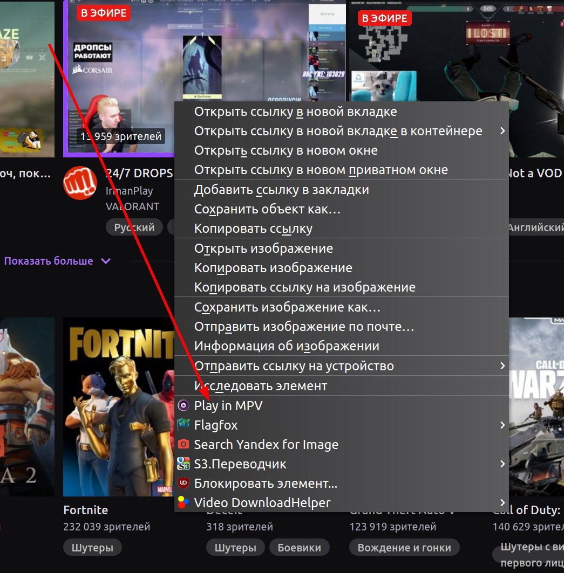Select Копировать ссылку на изображение
The image size is (564, 573).
point(342,287)
